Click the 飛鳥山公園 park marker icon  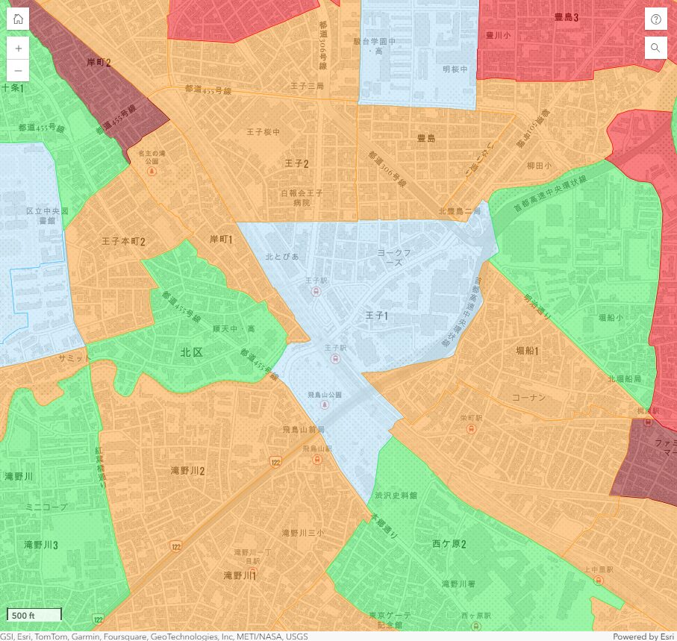click(x=324, y=404)
